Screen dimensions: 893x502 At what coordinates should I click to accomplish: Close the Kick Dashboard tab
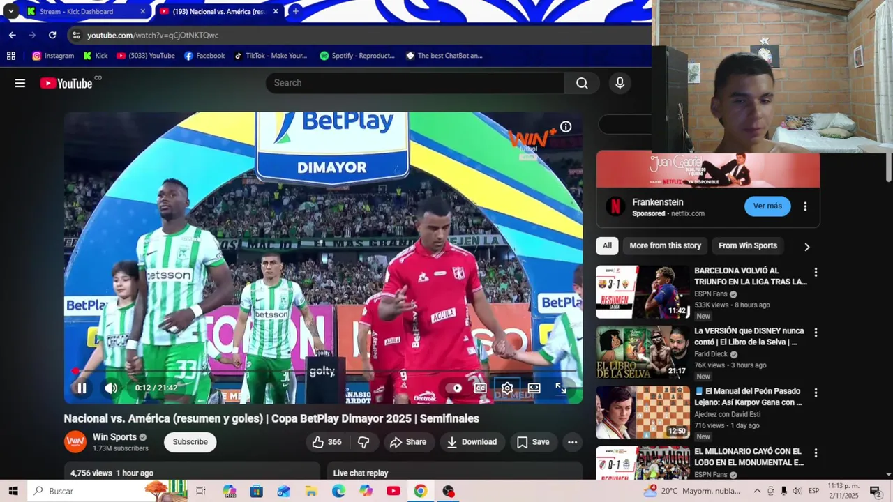142,11
